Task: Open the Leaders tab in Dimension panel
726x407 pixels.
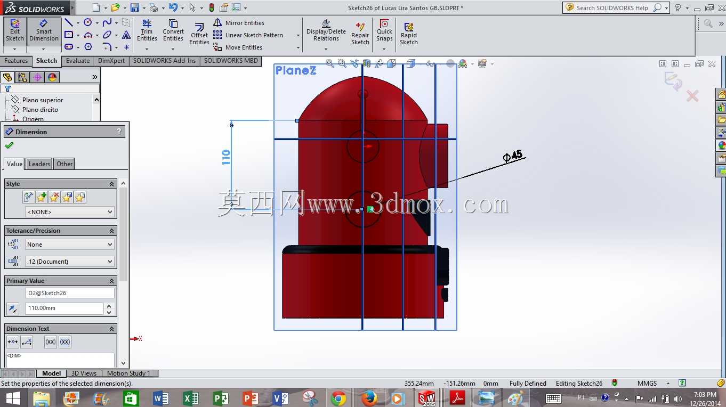Action: 39,164
